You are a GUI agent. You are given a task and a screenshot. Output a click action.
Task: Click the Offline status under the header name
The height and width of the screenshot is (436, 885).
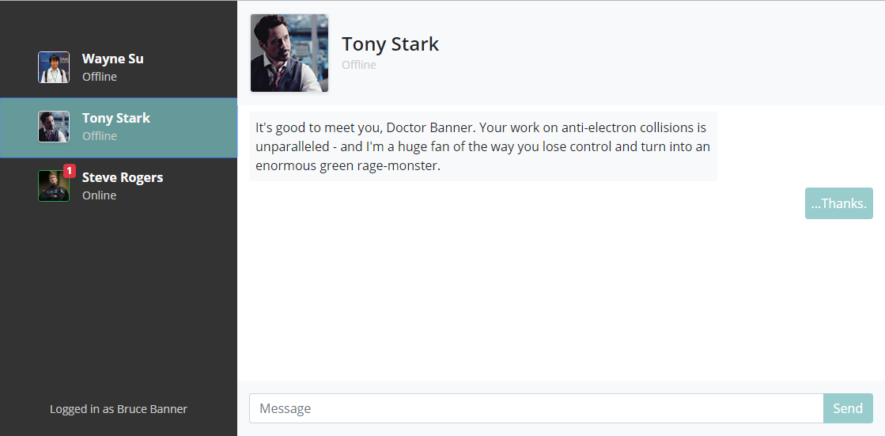pos(359,65)
